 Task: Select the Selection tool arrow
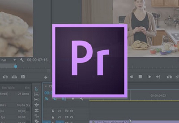[x=36, y=89]
